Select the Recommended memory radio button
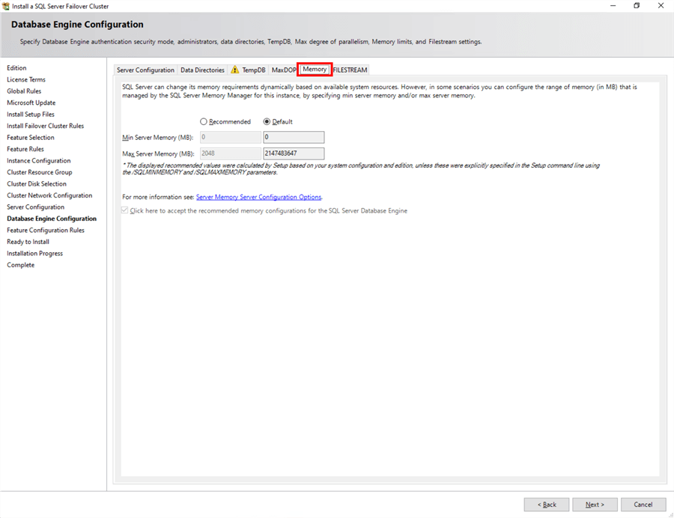 point(204,121)
